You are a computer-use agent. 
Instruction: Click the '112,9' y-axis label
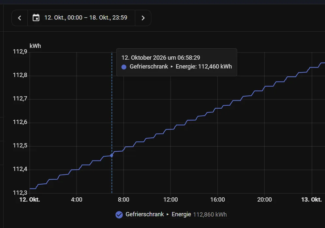(x=20, y=52)
